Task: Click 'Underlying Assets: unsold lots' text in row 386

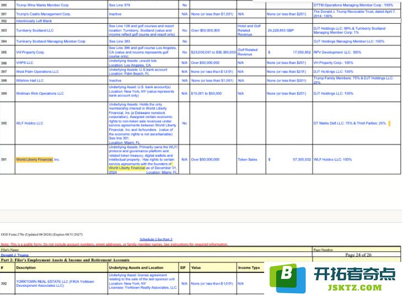Action: click(x=133, y=61)
